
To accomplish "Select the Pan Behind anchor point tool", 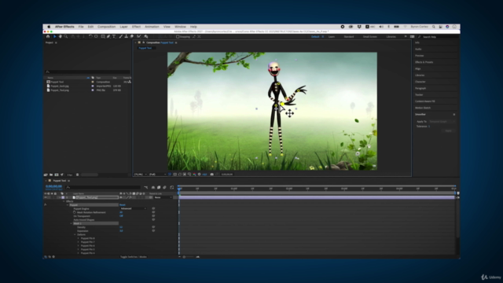I will (x=96, y=37).
